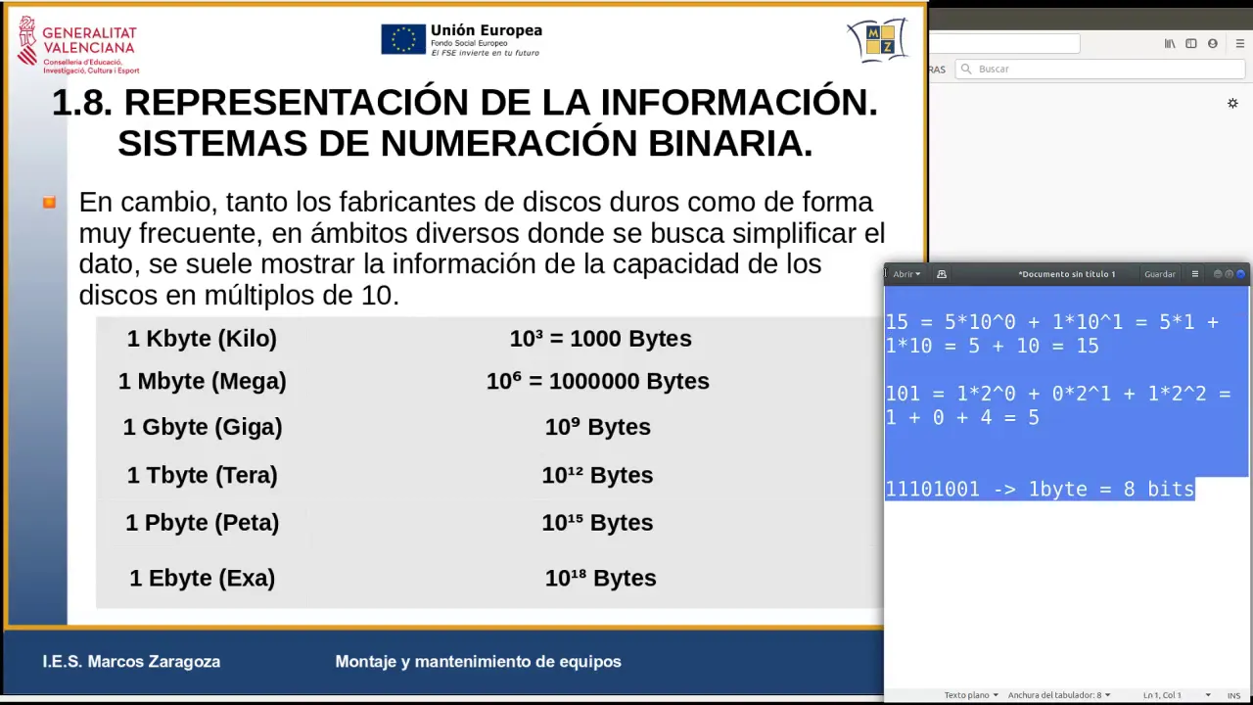
Task: Click the paragraph starting 'En cambio, tanto los fabricantes'
Action: 482,249
